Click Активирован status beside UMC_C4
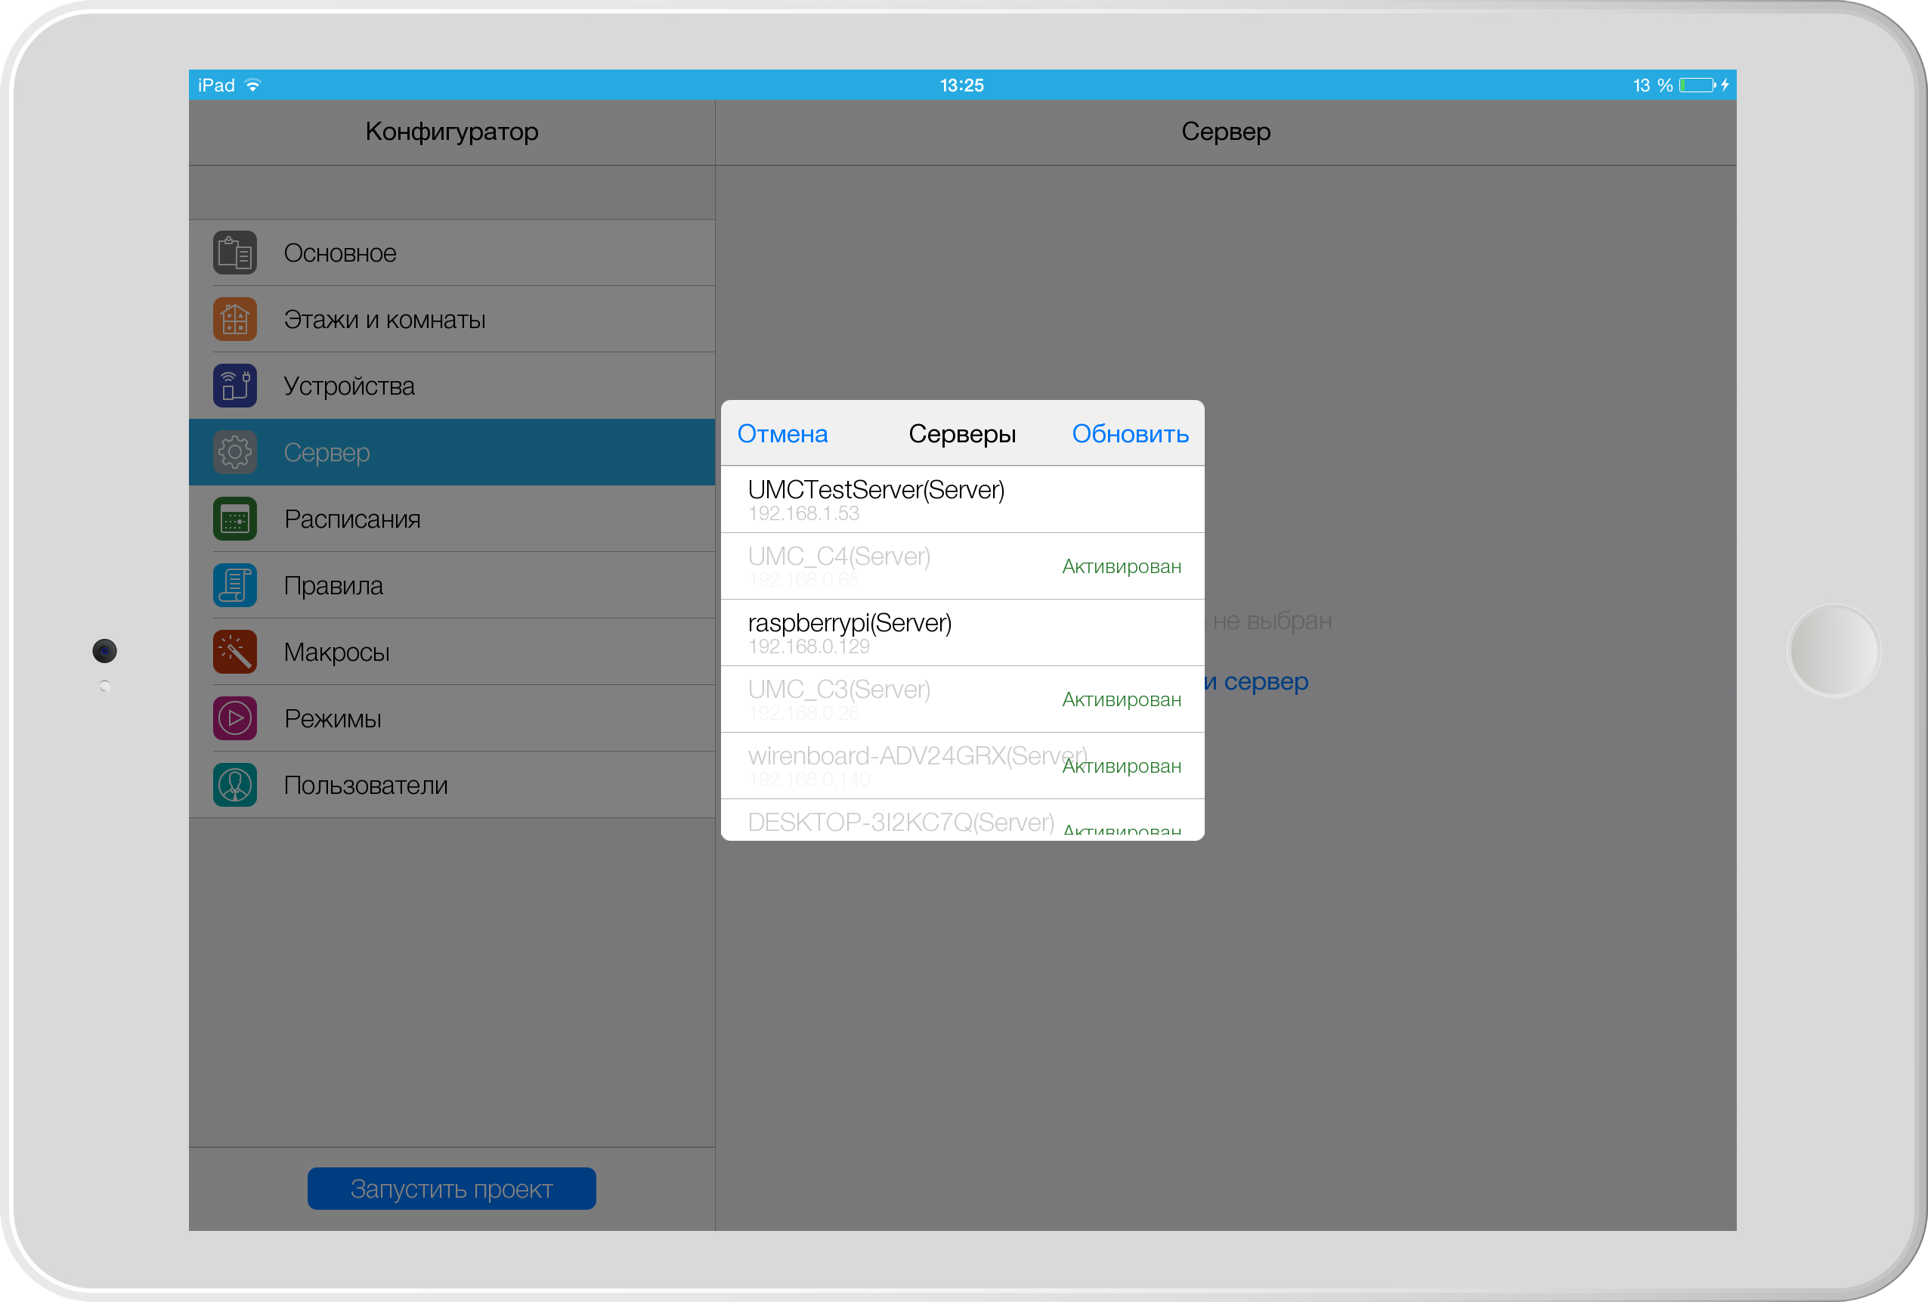The height and width of the screenshot is (1302, 1928). click(x=1122, y=567)
